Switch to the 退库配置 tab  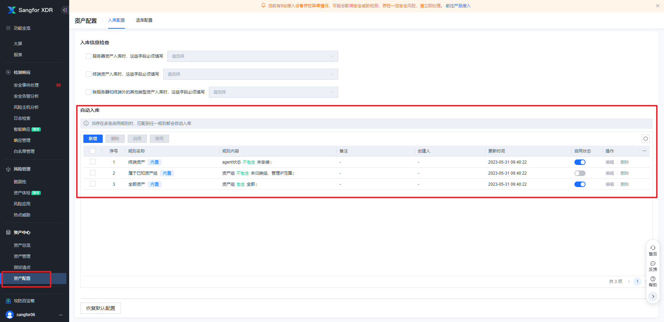(x=144, y=20)
